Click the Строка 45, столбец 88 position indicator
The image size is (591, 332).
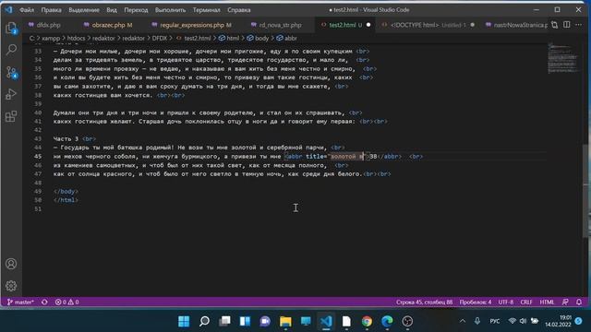[424, 302]
